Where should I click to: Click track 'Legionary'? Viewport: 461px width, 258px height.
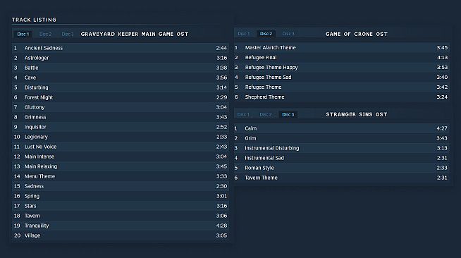coord(121,137)
